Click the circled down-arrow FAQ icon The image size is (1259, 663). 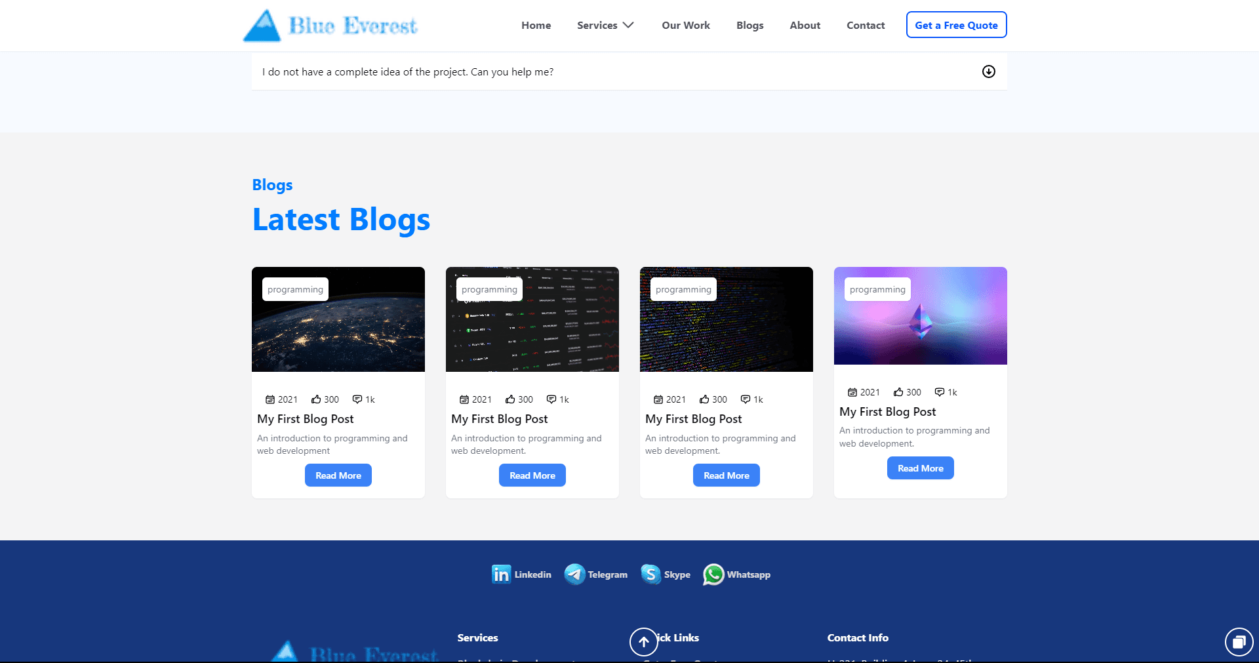[x=988, y=71]
